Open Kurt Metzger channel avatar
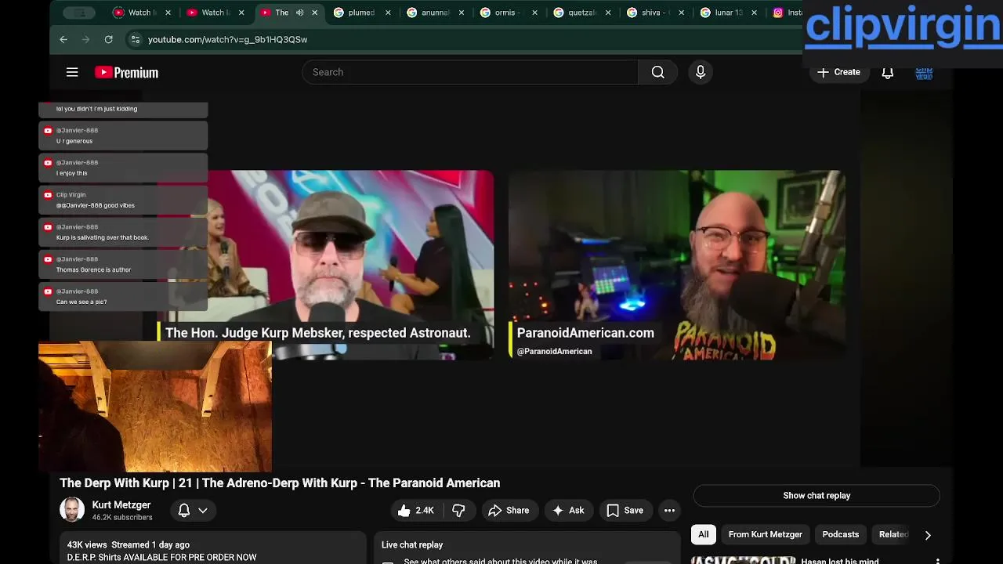Image resolution: width=1003 pixels, height=564 pixels. click(x=72, y=510)
